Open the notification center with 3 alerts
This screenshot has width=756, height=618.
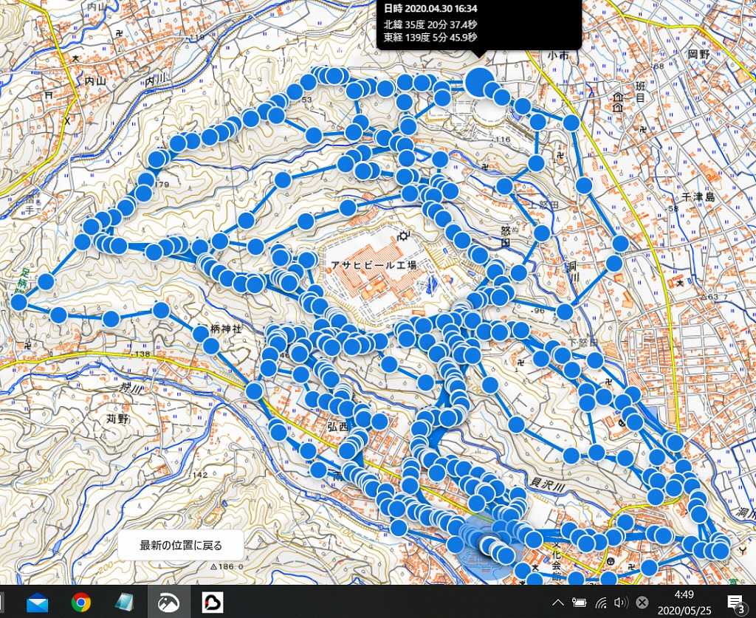[735, 602]
